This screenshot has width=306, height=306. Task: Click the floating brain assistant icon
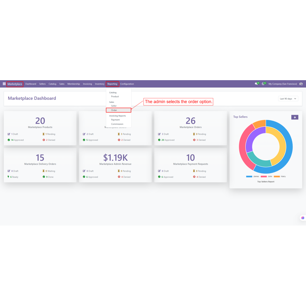click(303, 218)
